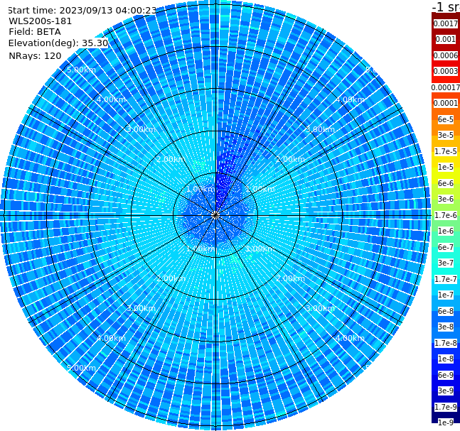Select the '3e-5' color scale value
The width and height of the screenshot is (460, 431).
[x=446, y=135]
